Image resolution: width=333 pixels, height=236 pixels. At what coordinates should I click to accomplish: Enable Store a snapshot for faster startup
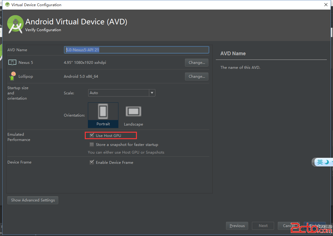pyautogui.click(x=92, y=144)
